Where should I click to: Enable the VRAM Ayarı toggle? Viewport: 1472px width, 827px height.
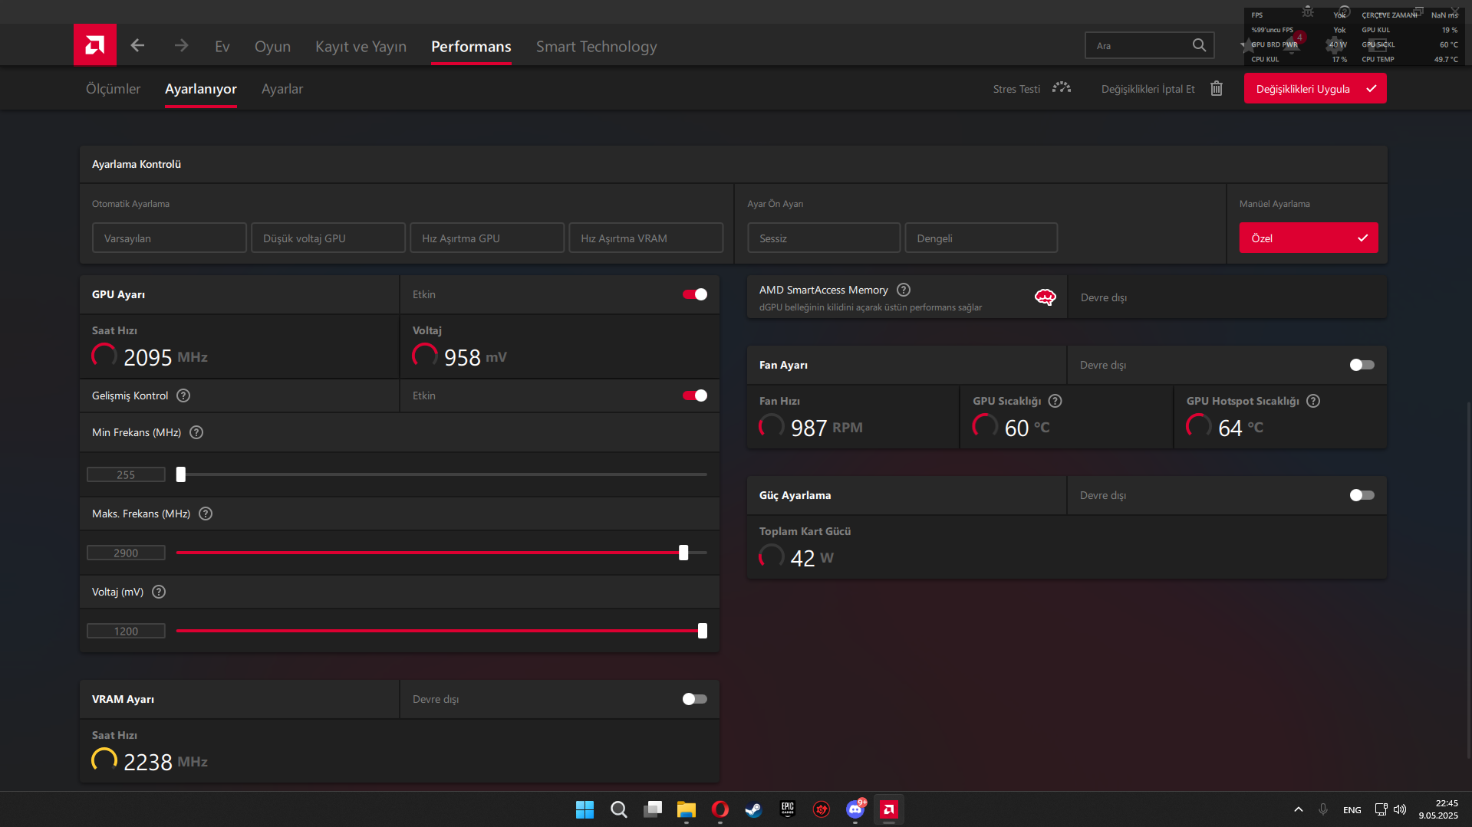695,699
